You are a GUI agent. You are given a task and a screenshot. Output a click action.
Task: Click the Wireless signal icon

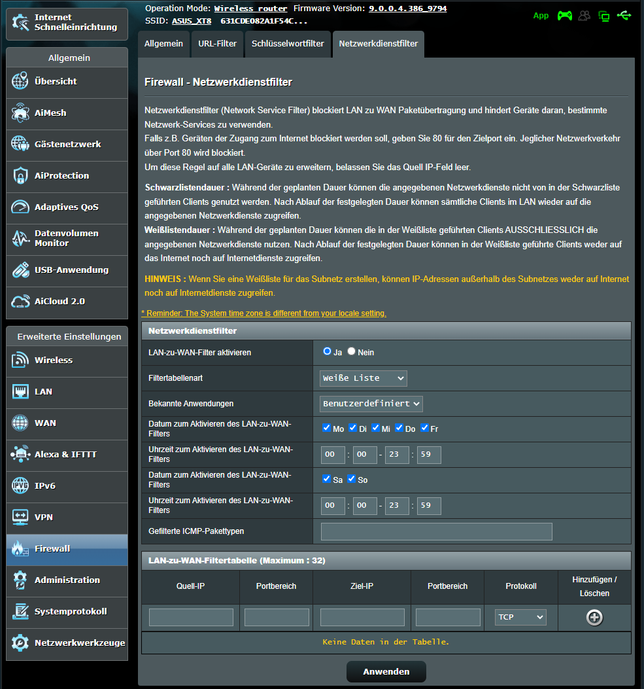[20, 360]
